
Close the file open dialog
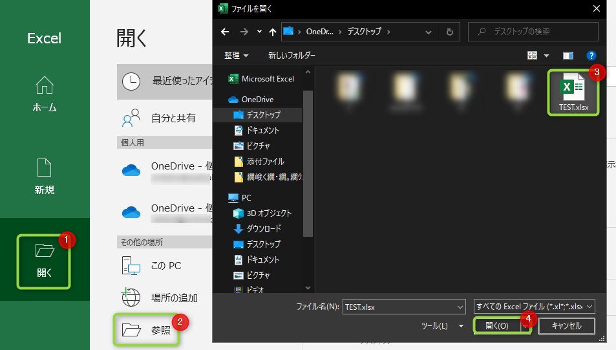[597, 8]
